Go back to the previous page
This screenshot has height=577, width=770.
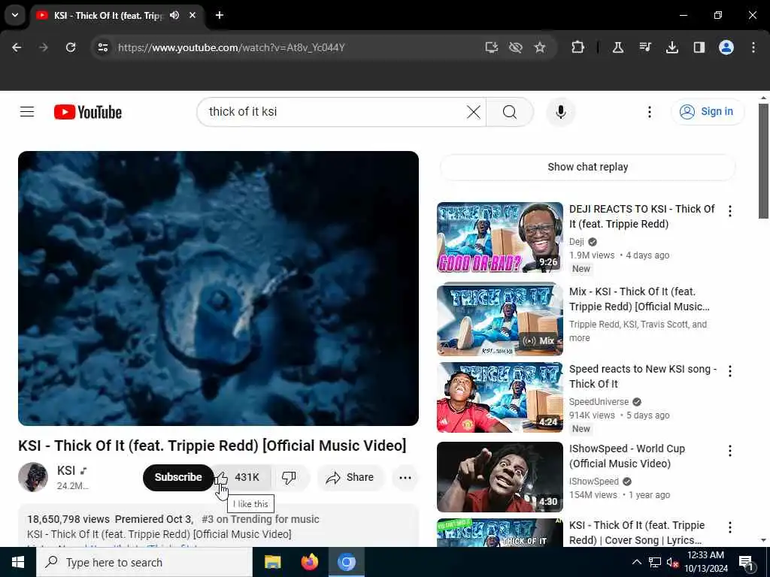[x=17, y=47]
